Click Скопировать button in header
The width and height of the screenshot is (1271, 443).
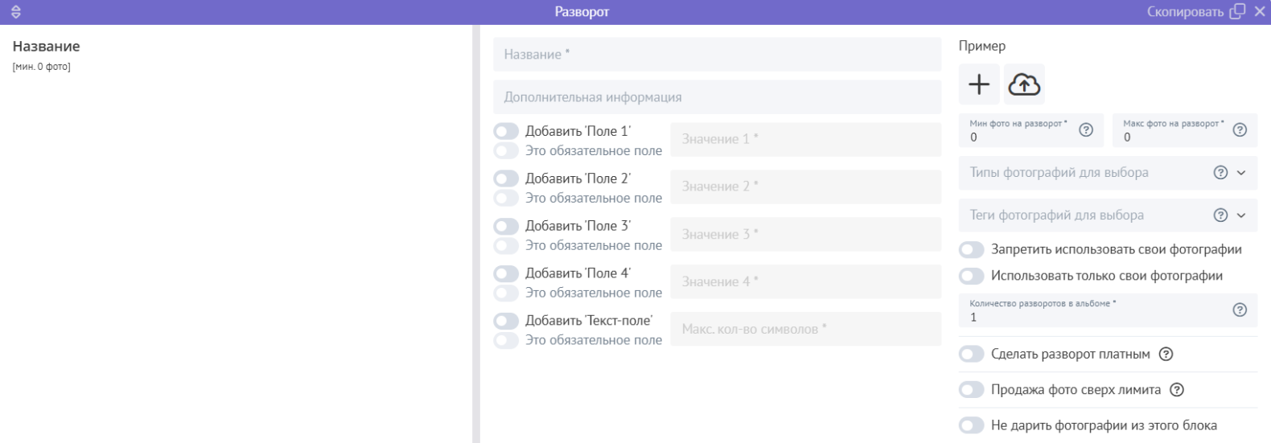1195,12
